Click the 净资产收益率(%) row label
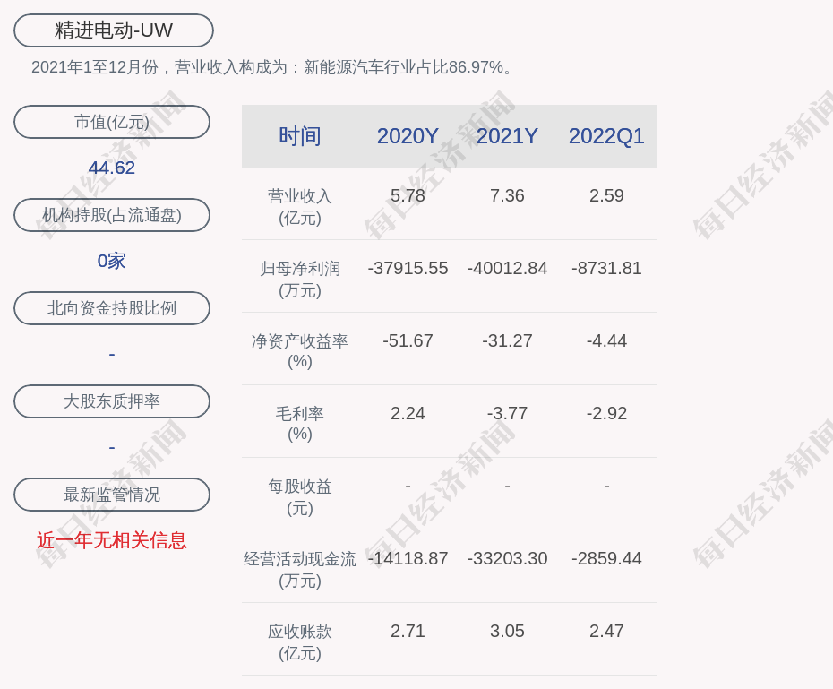Image resolution: width=833 pixels, height=689 pixels. [300, 351]
